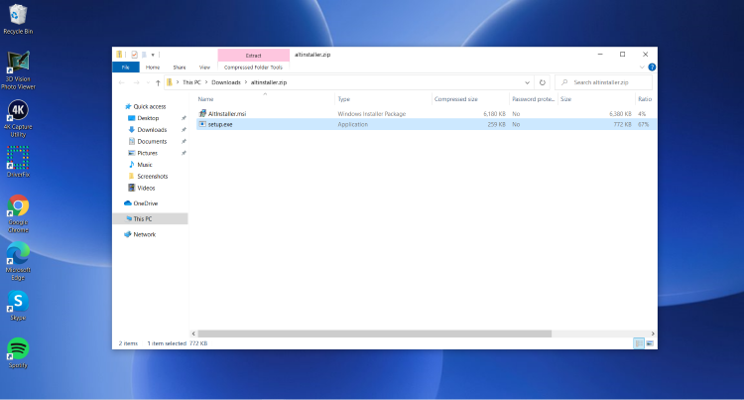Select the DriverFix desktop icon
Image resolution: width=744 pixels, height=400 pixels.
coord(18,162)
